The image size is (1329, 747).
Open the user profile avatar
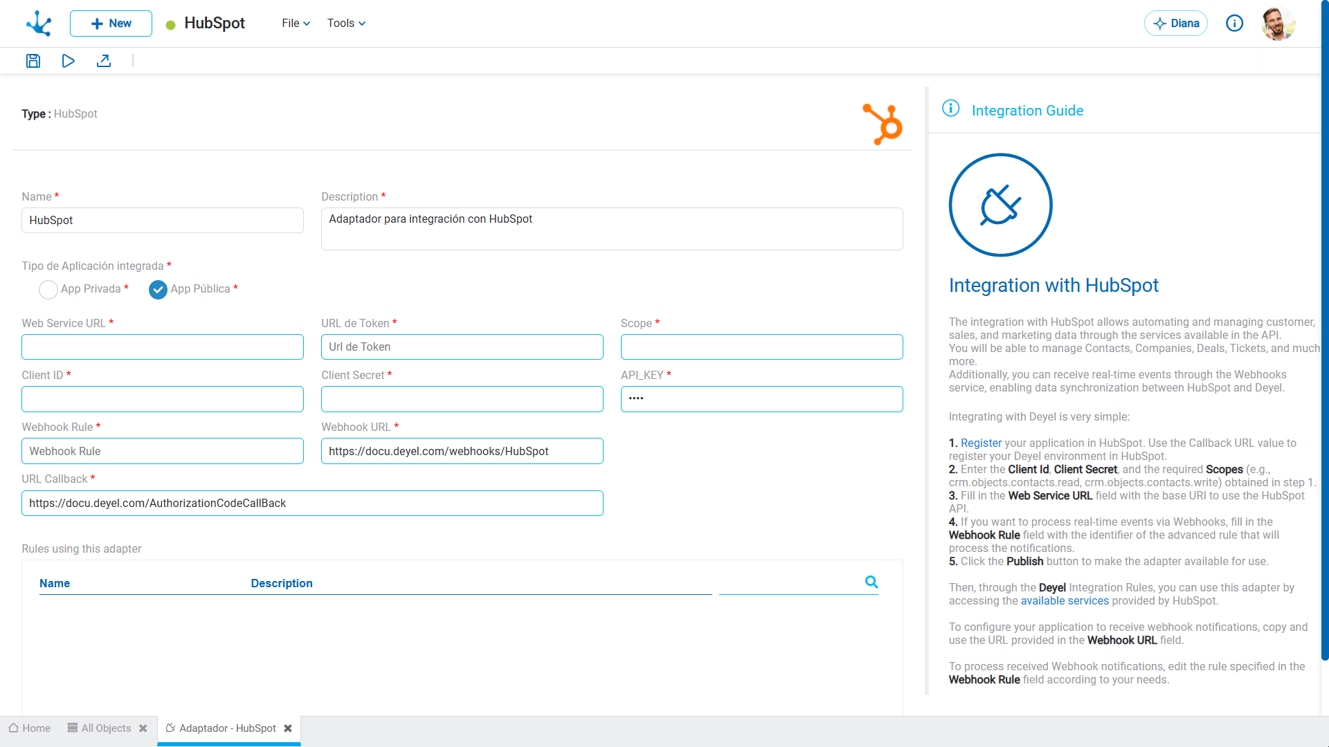(x=1278, y=24)
